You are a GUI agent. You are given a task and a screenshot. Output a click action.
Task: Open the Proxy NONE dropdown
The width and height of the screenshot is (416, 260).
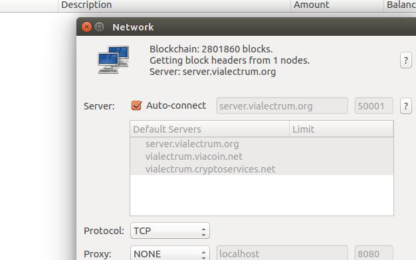170,253
